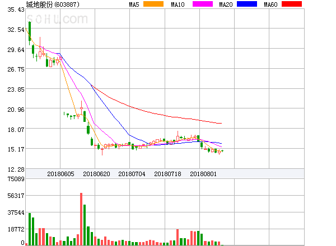
Task: Select the MA10 legend label
Action: [178, 4]
